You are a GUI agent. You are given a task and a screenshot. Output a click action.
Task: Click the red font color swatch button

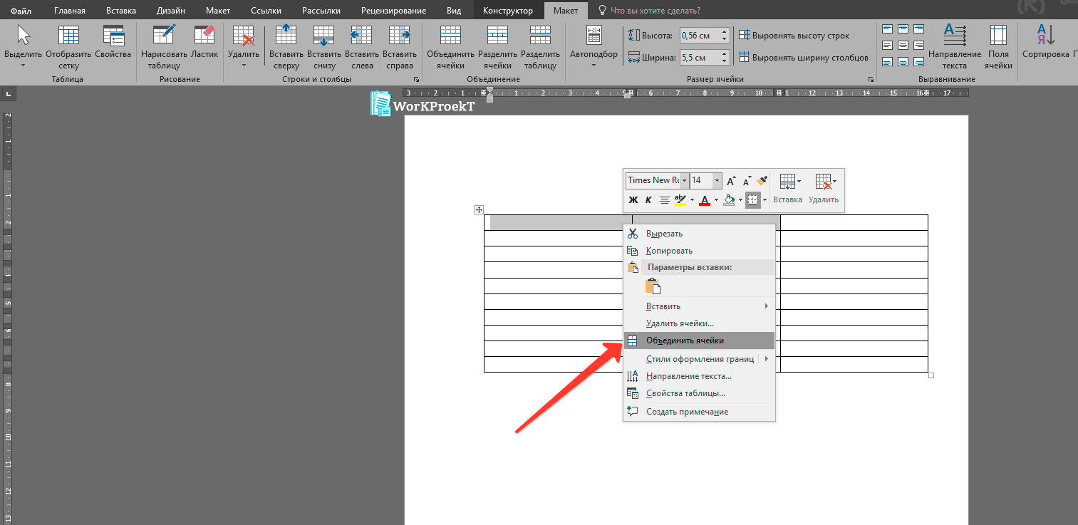tap(705, 200)
